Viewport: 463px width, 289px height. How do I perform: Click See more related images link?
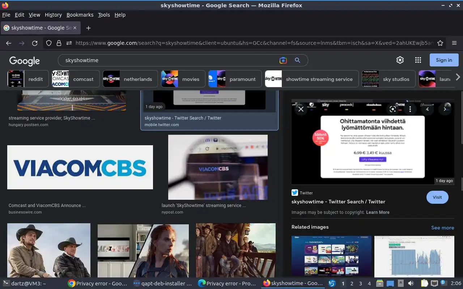(442, 228)
